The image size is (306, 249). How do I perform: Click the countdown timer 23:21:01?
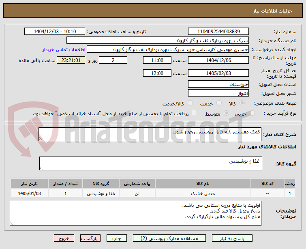71,60
